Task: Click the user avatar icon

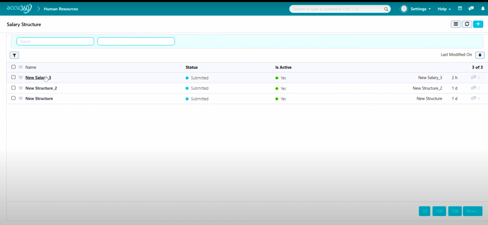Action: (x=404, y=9)
